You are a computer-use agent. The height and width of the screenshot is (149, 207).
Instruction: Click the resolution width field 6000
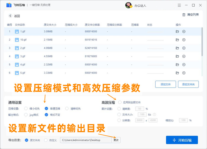(140, 120)
